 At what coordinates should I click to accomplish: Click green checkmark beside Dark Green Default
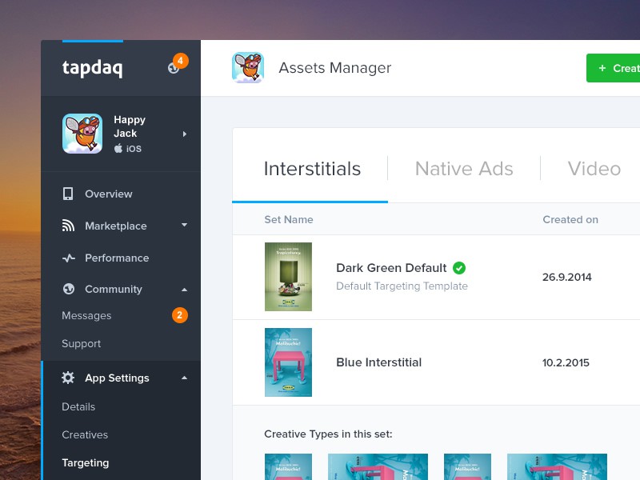459,268
